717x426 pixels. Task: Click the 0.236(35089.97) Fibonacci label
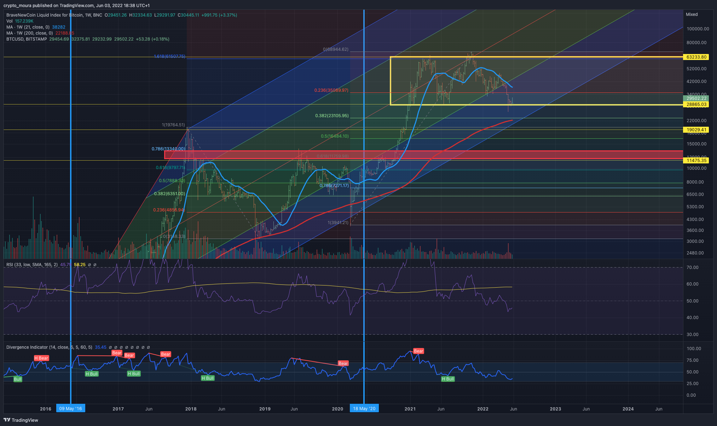point(331,90)
